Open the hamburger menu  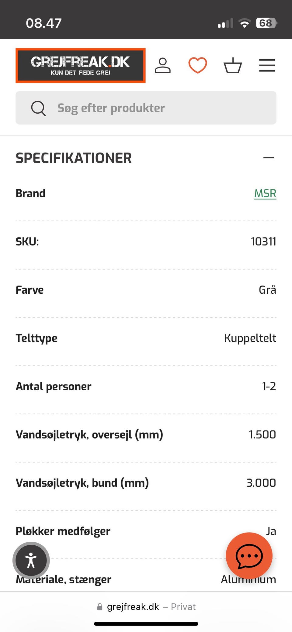pos(267,65)
